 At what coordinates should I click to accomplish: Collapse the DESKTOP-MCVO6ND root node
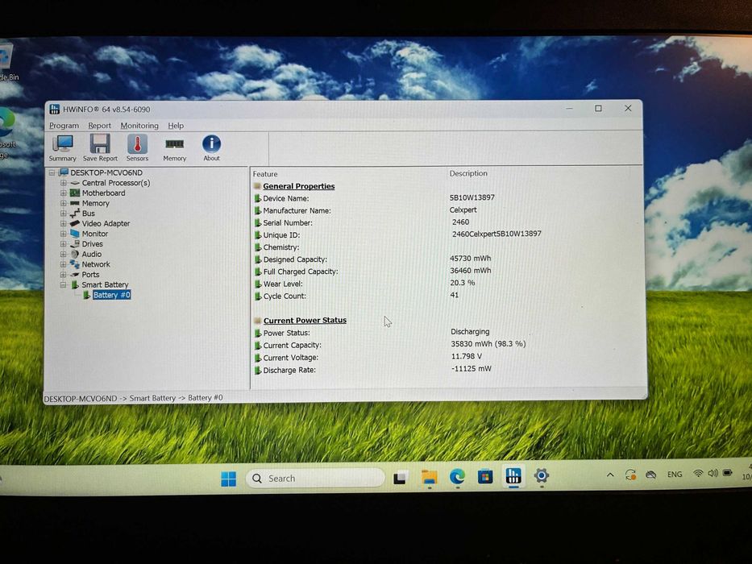(x=52, y=172)
